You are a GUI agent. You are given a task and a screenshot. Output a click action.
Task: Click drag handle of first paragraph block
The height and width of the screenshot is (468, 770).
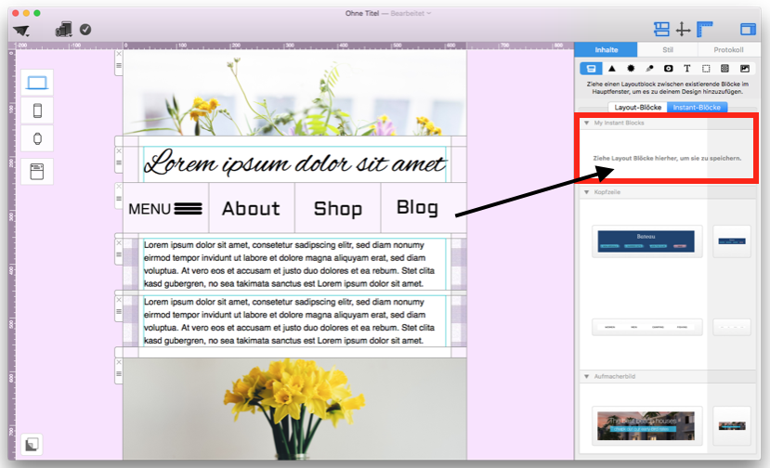(119, 254)
